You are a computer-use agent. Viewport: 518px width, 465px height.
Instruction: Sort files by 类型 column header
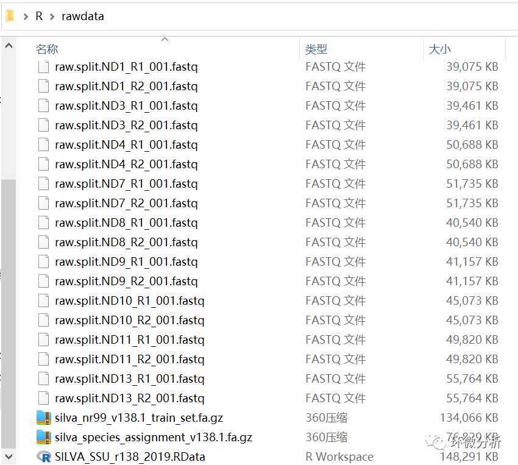click(x=316, y=49)
